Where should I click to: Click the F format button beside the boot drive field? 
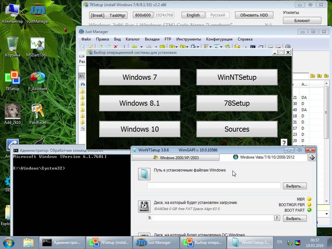click(277, 218)
